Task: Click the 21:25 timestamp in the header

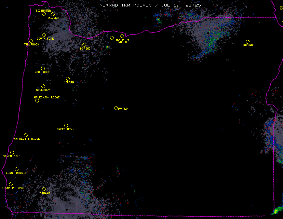Action: 194,5
